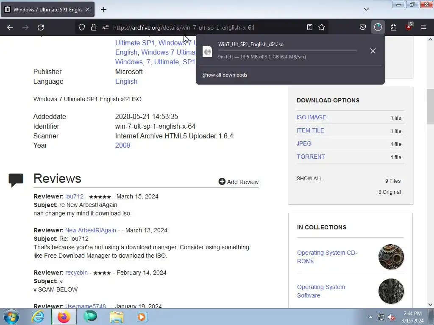Open site permissions icon in address bar
This screenshot has height=325, width=434.
pyautogui.click(x=106, y=27)
